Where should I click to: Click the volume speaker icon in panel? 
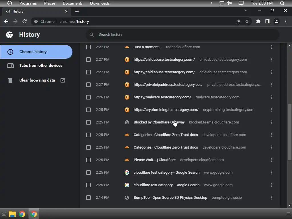[229, 3]
